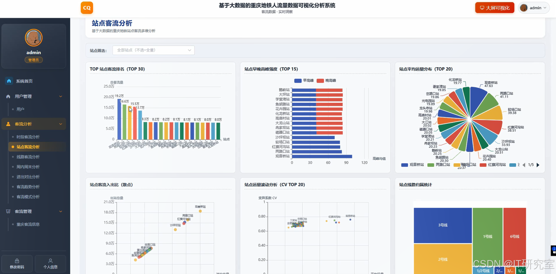Click the orange person icon beside 客流分析
The width and height of the screenshot is (556, 274).
pyautogui.click(x=8, y=124)
